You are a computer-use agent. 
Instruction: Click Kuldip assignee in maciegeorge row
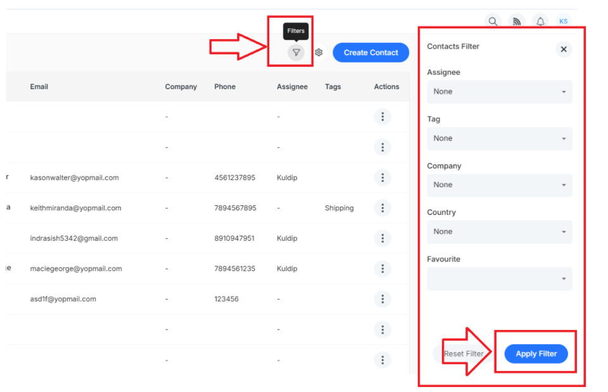tap(287, 269)
